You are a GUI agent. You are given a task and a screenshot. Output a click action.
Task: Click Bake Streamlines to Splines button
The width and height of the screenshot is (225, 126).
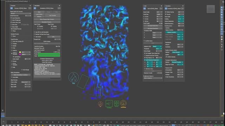[x=21, y=75]
